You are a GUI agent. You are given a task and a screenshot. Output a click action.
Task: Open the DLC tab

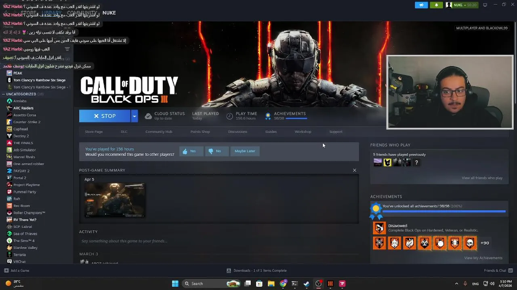click(124, 132)
